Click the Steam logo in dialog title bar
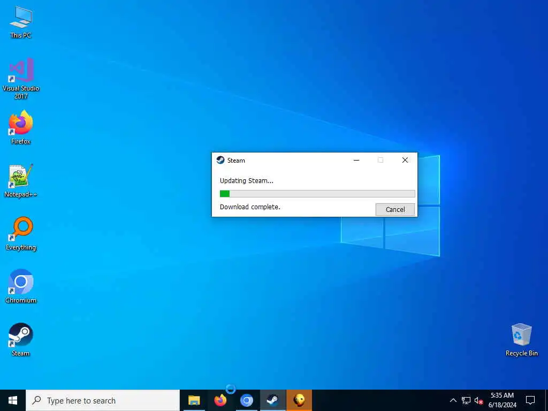This screenshot has width=548, height=411. [220, 160]
